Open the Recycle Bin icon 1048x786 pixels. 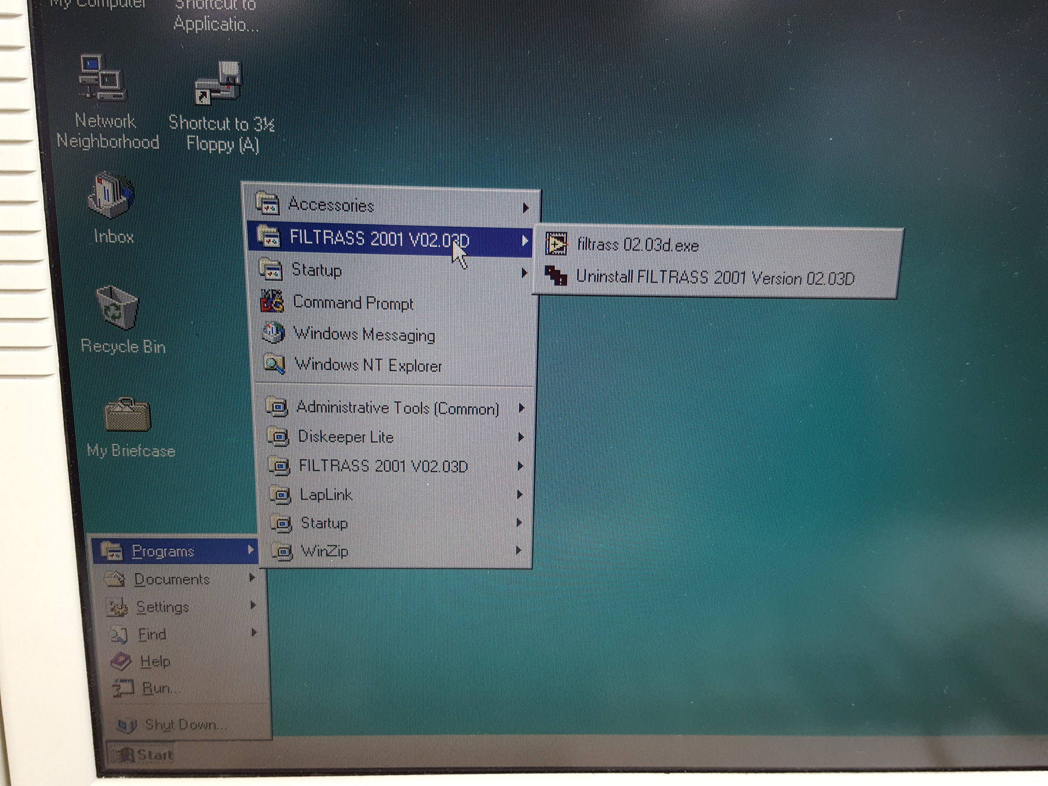point(117,308)
